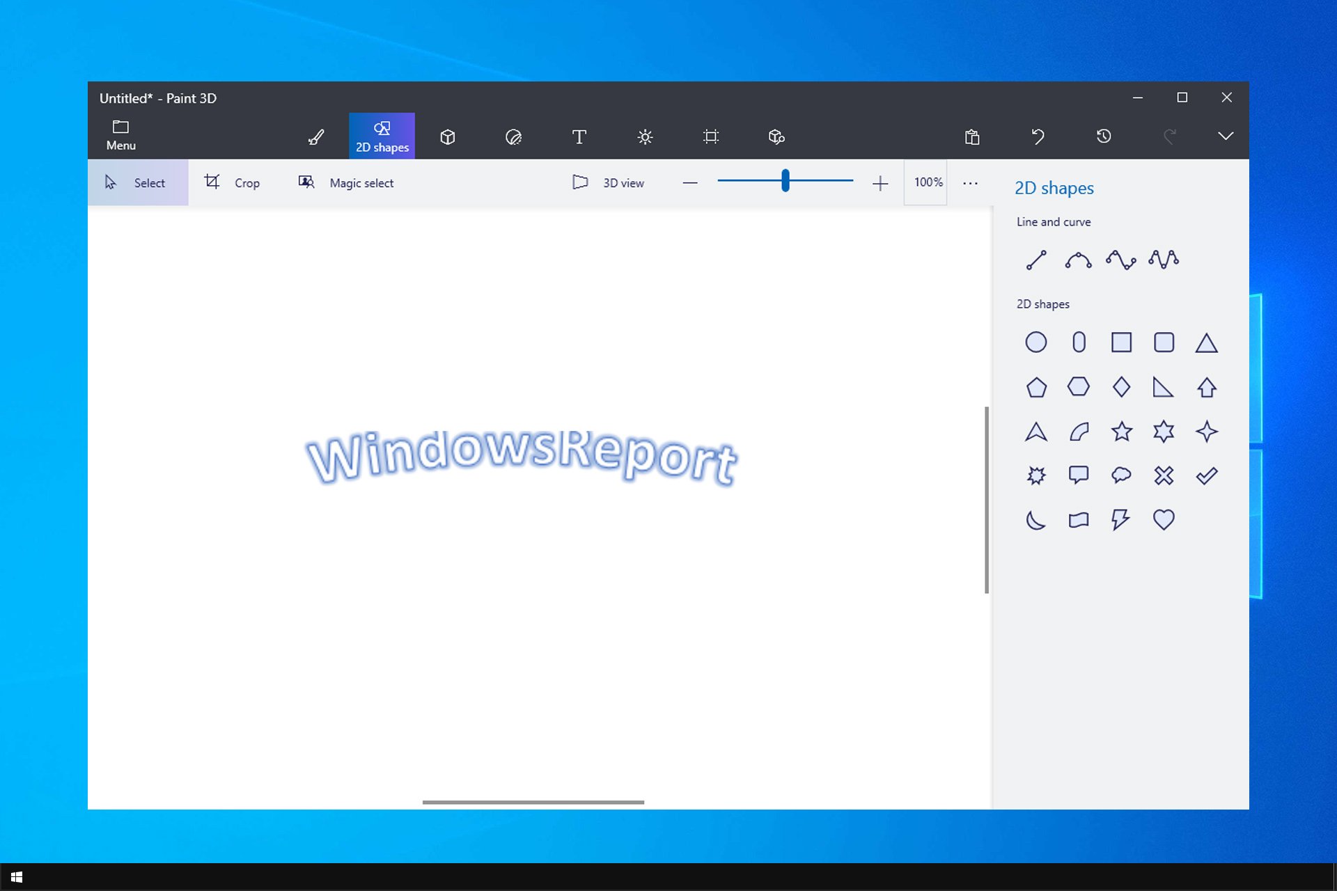Click the vertical canvas scrollbar
This screenshot has width=1337, height=891.
pos(987,500)
